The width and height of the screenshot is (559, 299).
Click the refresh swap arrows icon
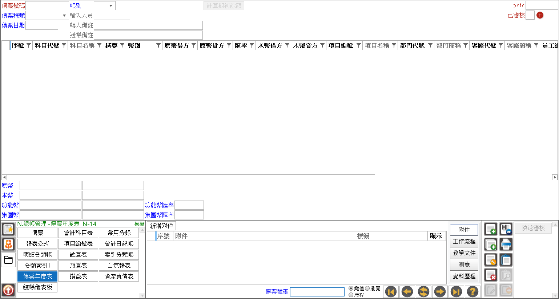point(424,291)
